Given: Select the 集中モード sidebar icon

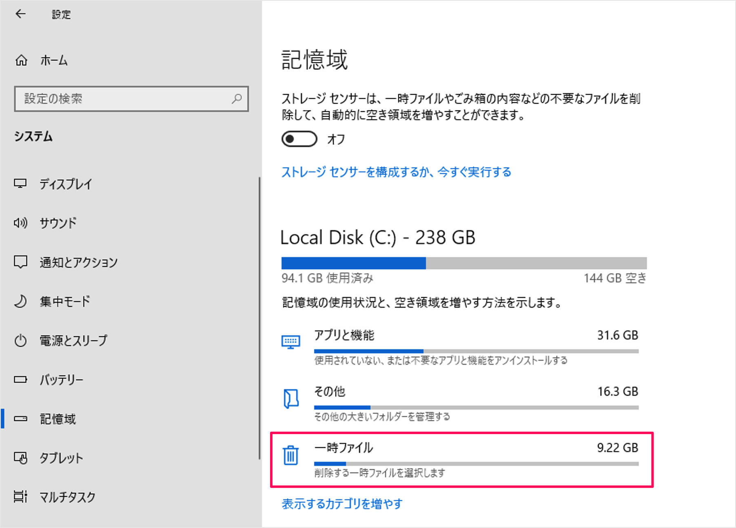Looking at the screenshot, I should (x=21, y=301).
